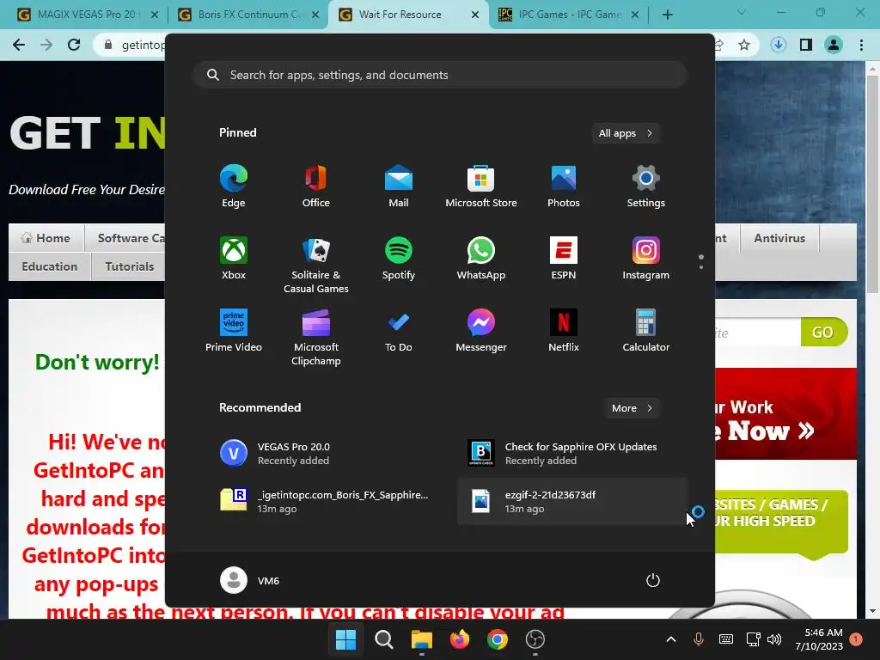Switch to MAGIX VEGAS Pro browser tab
Screen dimensions: 880x660
88,15
